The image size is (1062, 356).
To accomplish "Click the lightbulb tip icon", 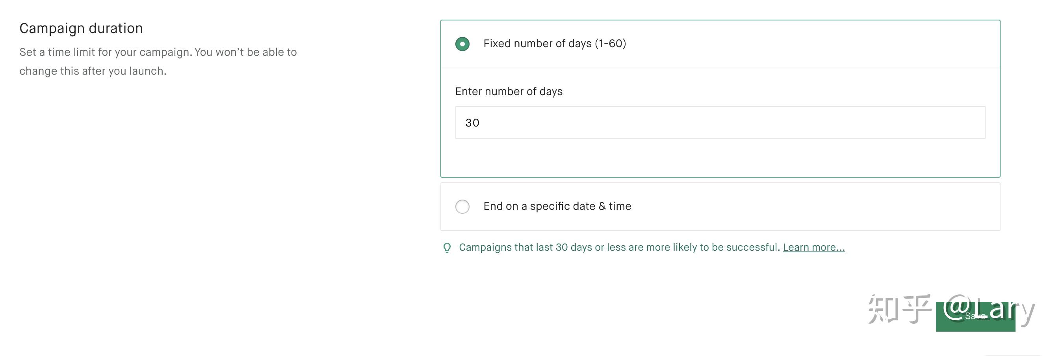I will coord(447,248).
